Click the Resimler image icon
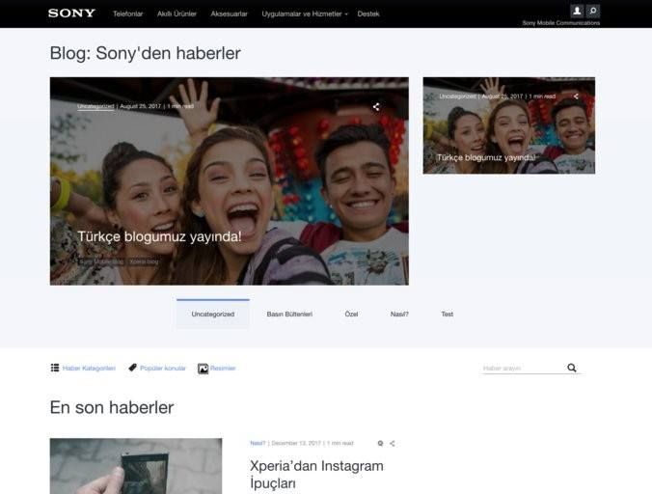Screen dimensions: 652x494 pyautogui.click(x=203, y=369)
